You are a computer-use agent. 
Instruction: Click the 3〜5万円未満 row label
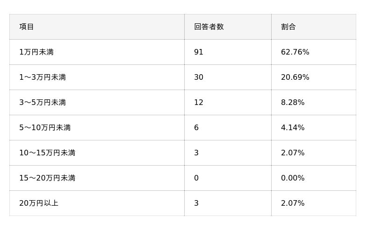(x=43, y=103)
